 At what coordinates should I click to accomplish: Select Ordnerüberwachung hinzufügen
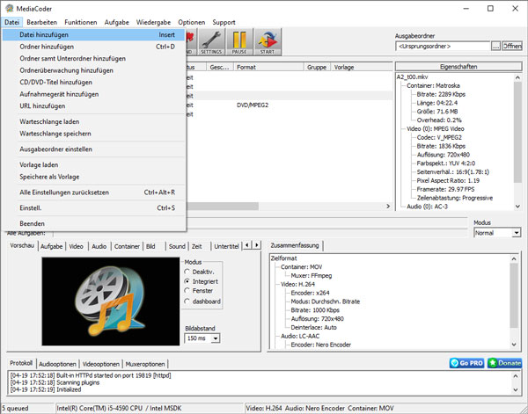tap(93, 70)
